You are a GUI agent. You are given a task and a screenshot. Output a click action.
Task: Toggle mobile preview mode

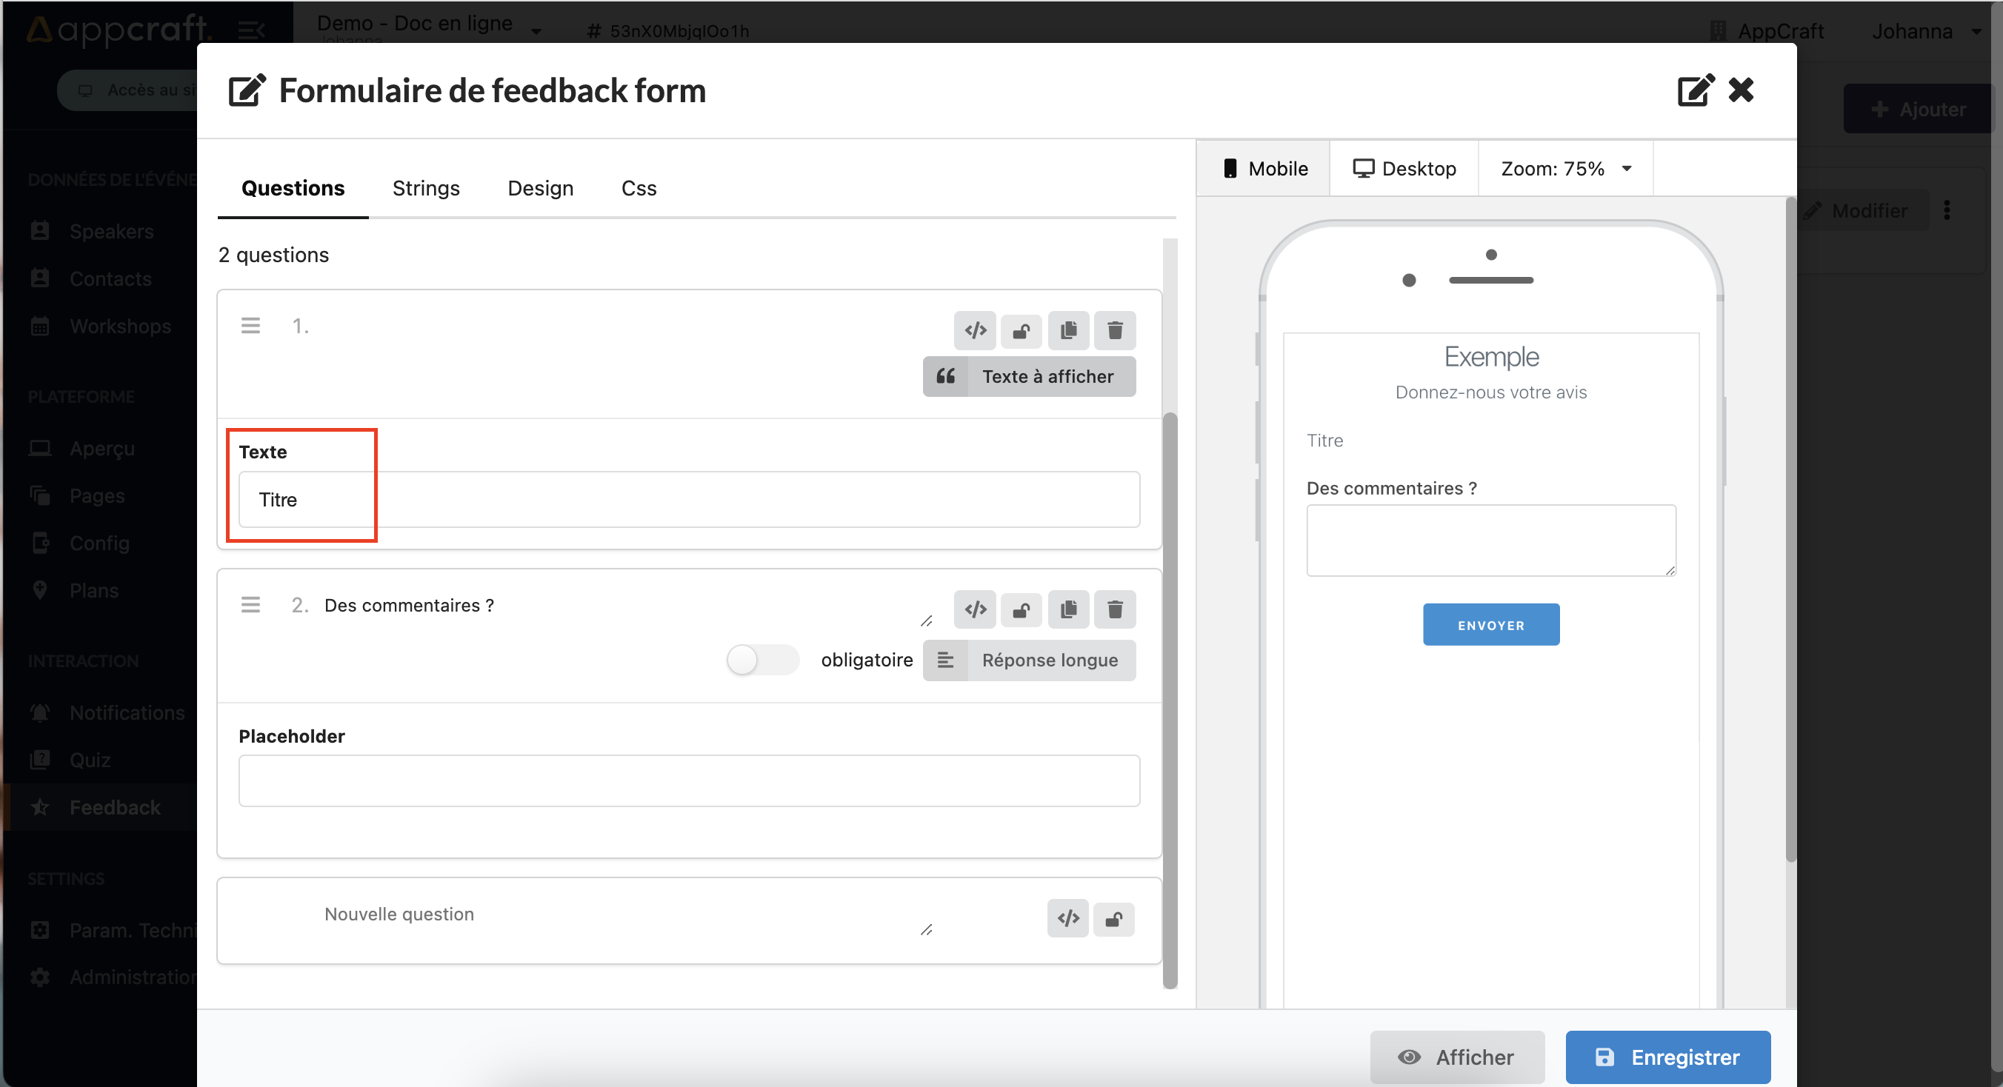pos(1264,169)
